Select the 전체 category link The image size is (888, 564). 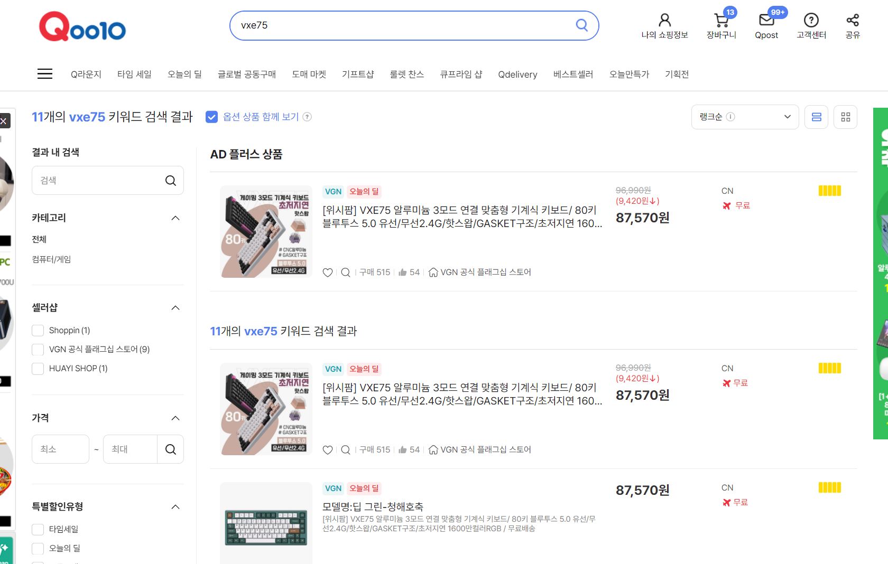[39, 239]
